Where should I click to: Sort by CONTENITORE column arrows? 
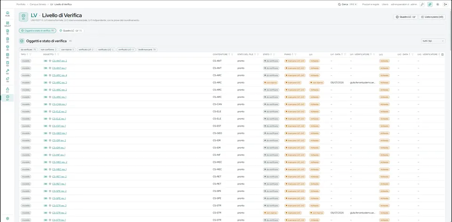tap(229, 54)
